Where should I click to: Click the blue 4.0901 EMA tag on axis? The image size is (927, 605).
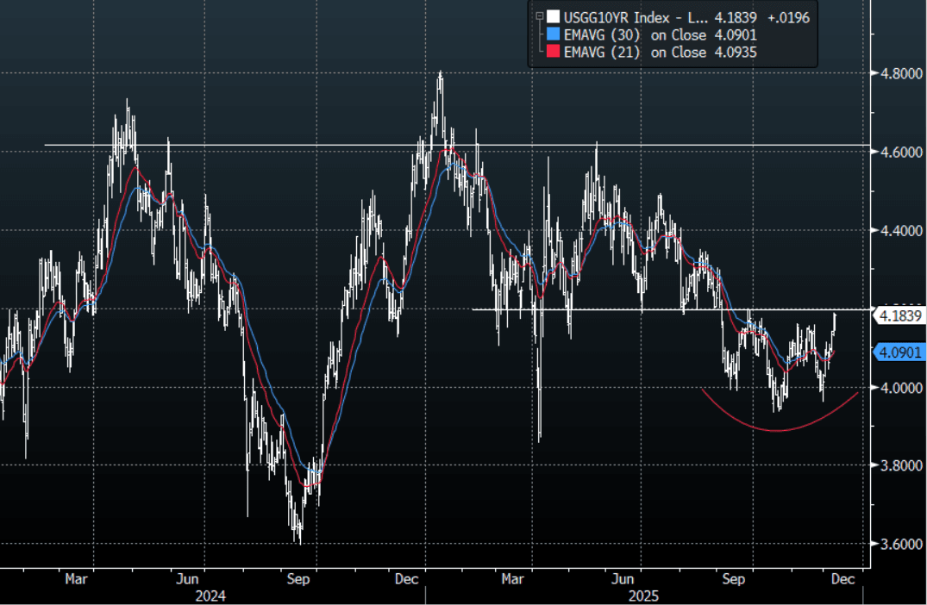[x=899, y=352]
